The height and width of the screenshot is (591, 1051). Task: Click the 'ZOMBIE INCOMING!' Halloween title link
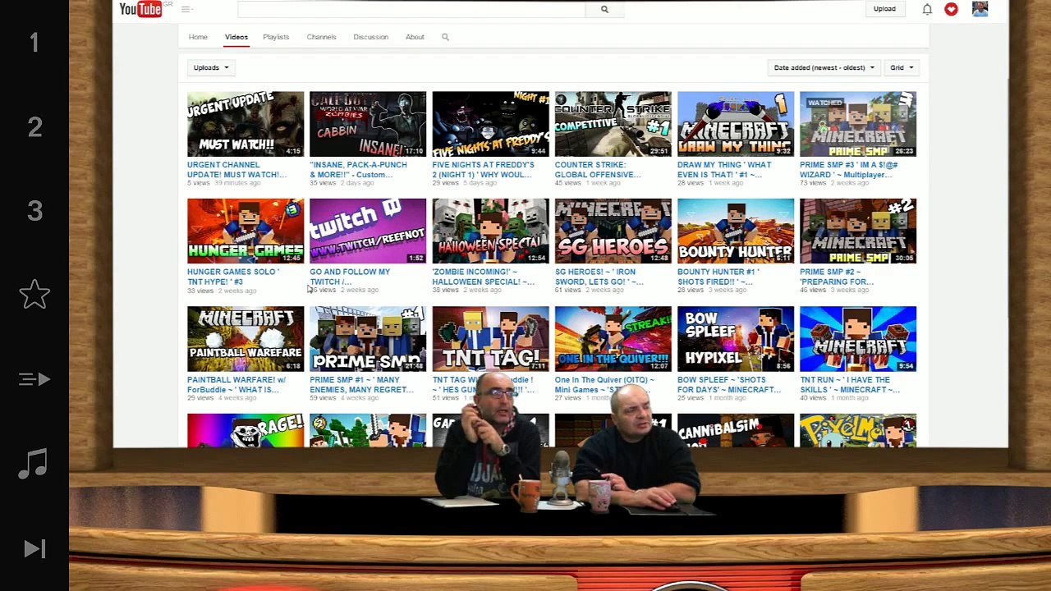point(484,277)
